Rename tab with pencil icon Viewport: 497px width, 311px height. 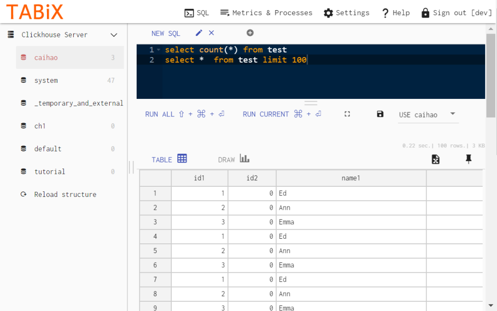[199, 33]
